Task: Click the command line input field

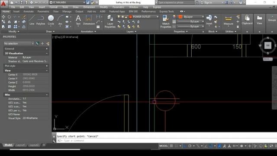Action: [166, 140]
